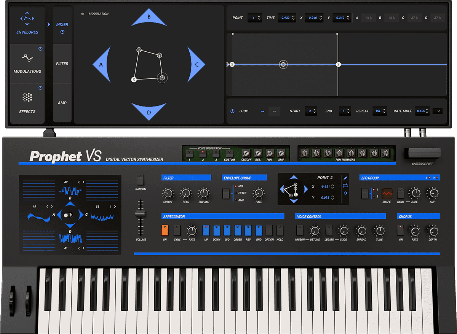Open the Envelopes panel icon
This screenshot has width=457, height=334.
27,18
